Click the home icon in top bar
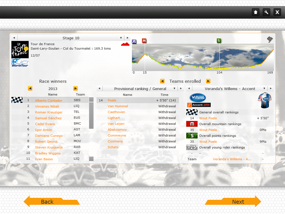Image resolution: width=285 pixels, height=214 pixels. (x=255, y=12)
